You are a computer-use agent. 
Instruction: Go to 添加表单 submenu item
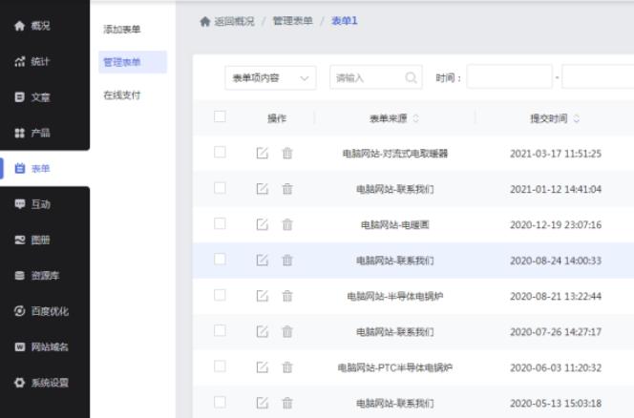click(x=122, y=30)
